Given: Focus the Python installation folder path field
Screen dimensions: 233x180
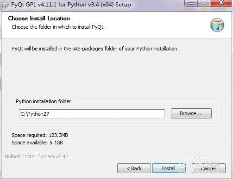Looking at the screenshot, I should coord(92,114).
